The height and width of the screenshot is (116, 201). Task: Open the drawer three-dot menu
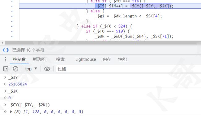click(6, 59)
